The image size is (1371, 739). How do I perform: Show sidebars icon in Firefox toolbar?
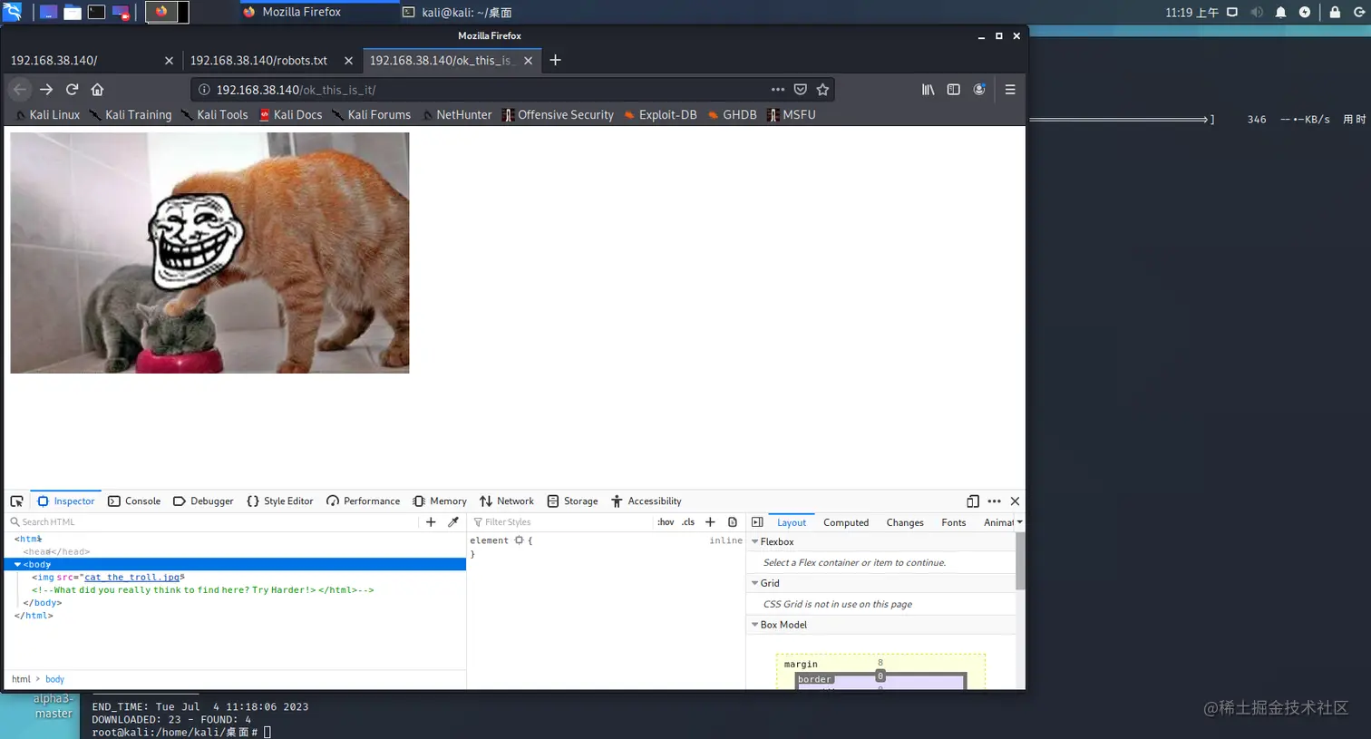pos(953,90)
